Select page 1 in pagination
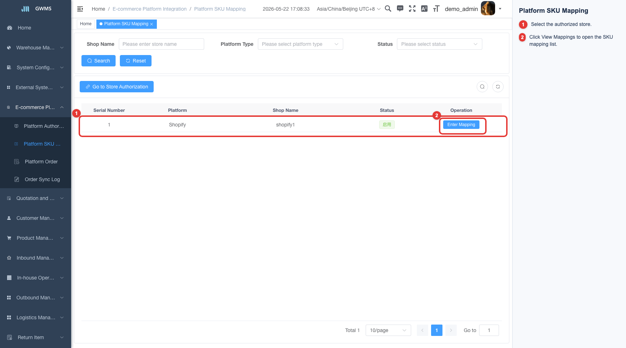This screenshot has width=626, height=348. click(x=437, y=330)
